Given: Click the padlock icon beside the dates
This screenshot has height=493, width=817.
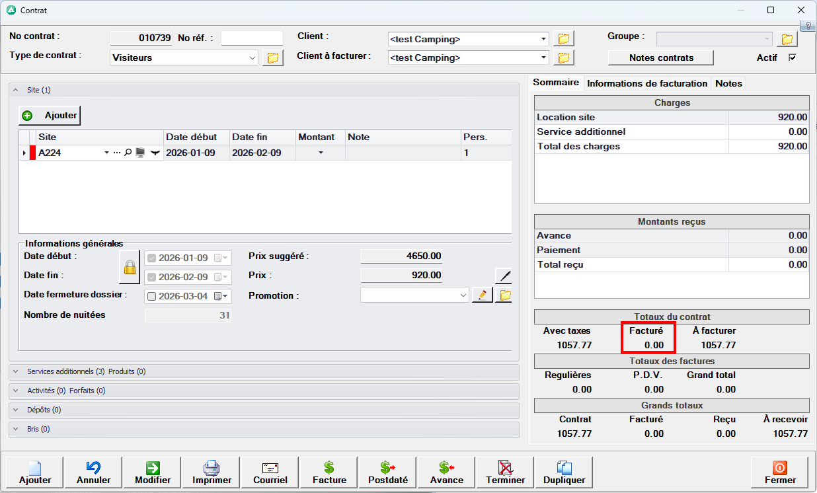Looking at the screenshot, I should pyautogui.click(x=130, y=267).
